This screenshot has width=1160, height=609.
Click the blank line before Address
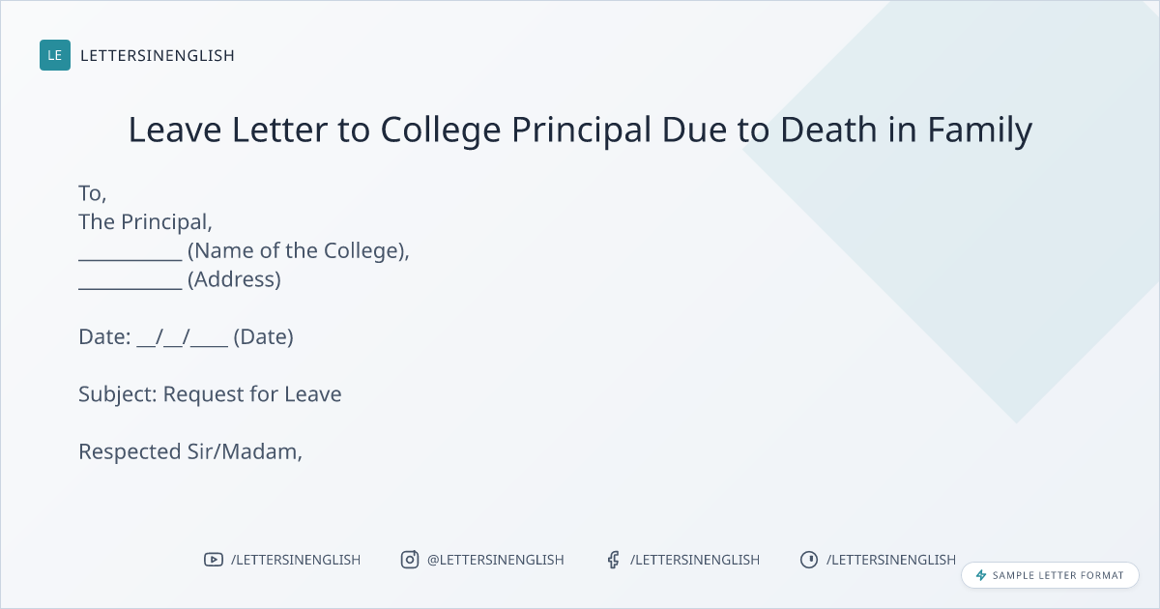coord(130,281)
